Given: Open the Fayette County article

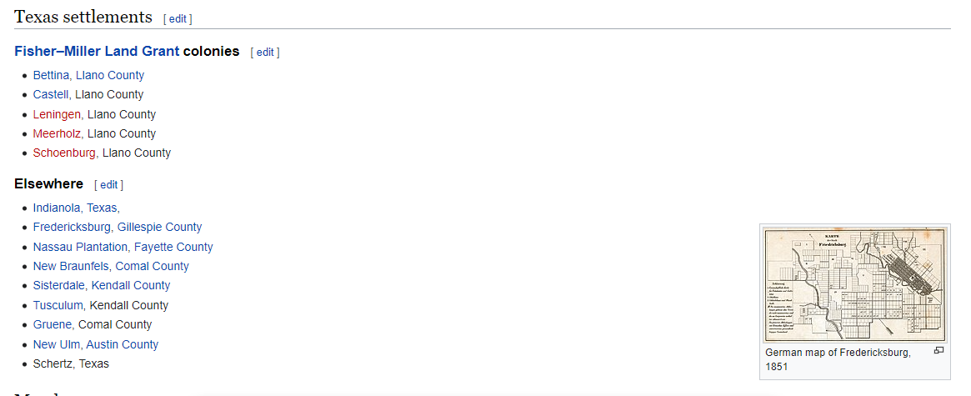Looking at the screenshot, I should pyautogui.click(x=173, y=247).
